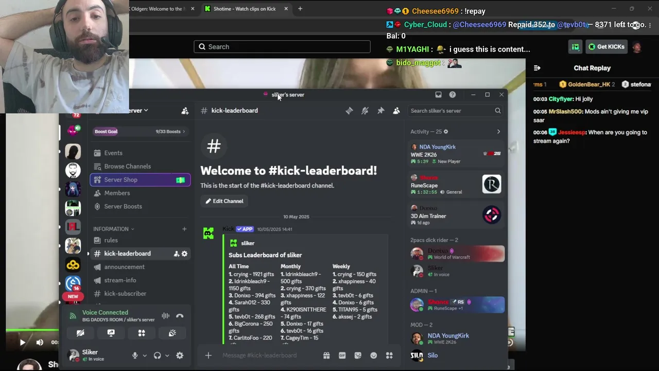659x371 pixels.
Task: Mute the Kick clip volume
Action: pyautogui.click(x=40, y=342)
